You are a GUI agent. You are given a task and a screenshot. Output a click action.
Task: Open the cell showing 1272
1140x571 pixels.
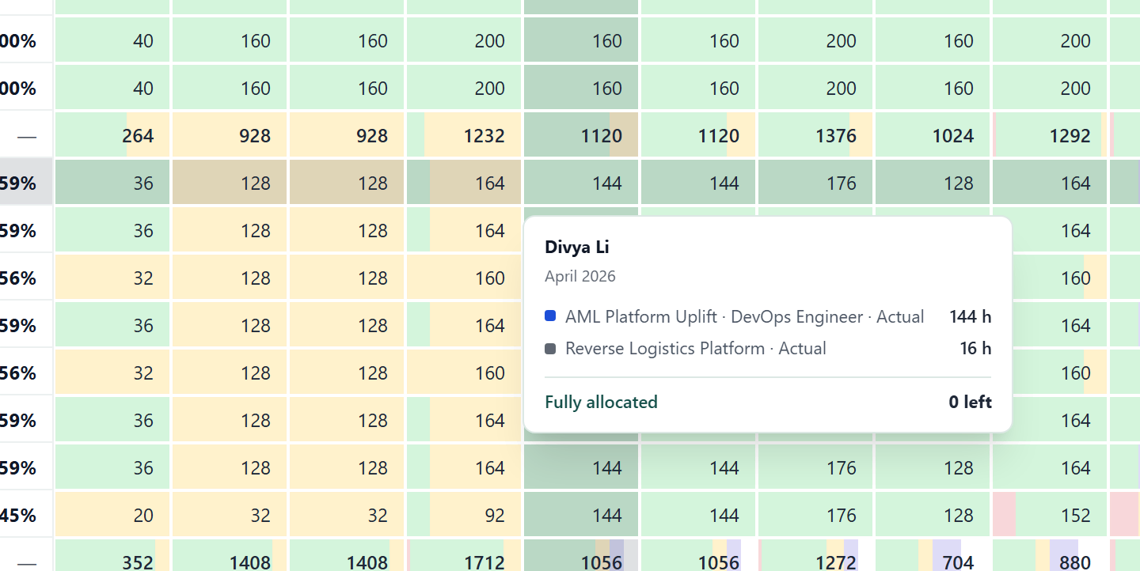pos(815,555)
